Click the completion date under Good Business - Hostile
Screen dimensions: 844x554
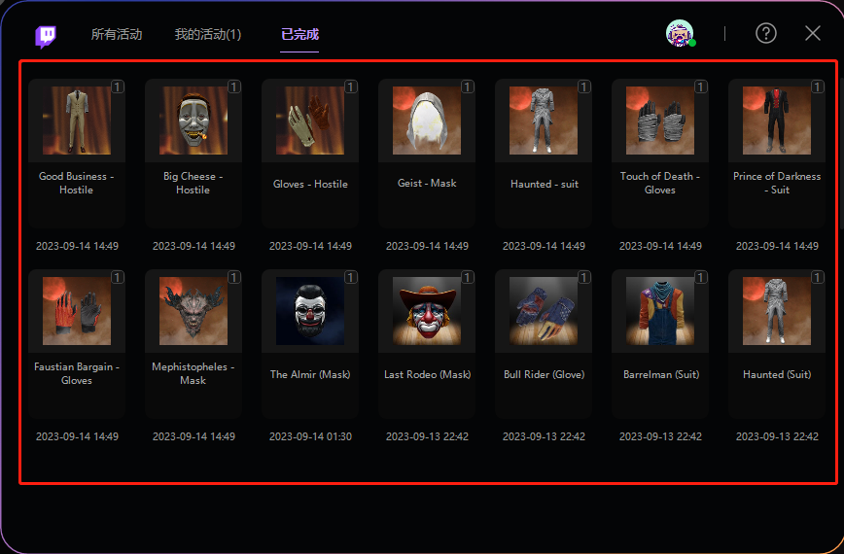click(x=77, y=246)
